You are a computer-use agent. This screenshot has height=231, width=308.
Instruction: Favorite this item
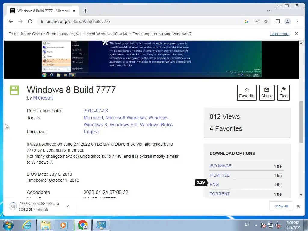point(247,93)
